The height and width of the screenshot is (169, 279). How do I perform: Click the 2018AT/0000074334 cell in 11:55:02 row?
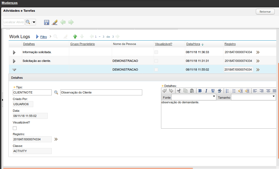238,70
